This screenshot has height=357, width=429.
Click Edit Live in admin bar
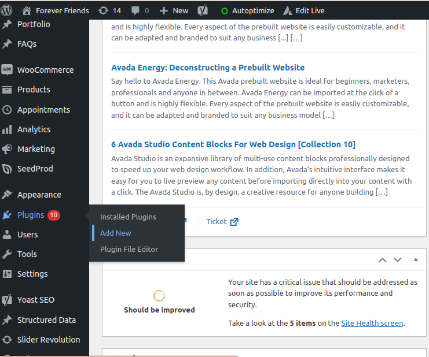pyautogui.click(x=304, y=10)
